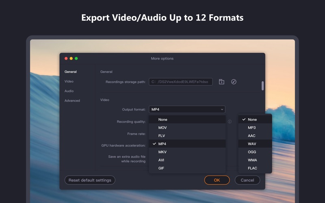Close the More options window
Image resolution: width=325 pixels, height=203 pixels.
pyautogui.click(x=66, y=58)
